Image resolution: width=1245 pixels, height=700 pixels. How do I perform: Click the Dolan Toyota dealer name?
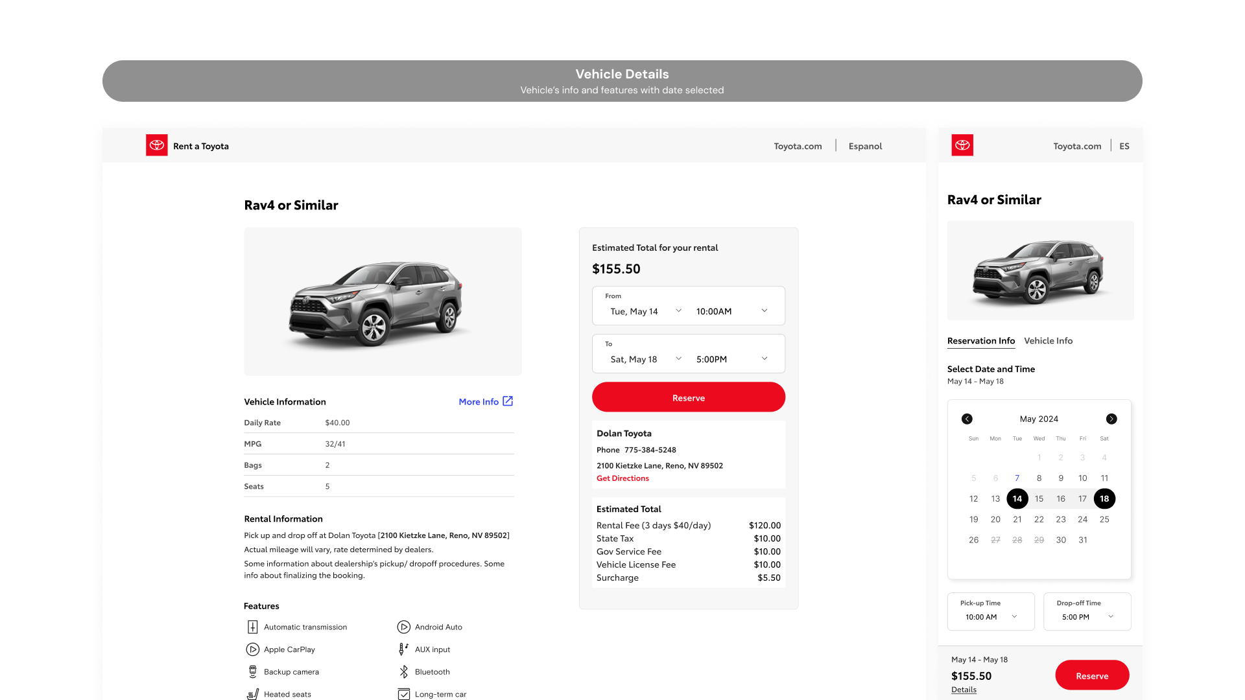624,434
